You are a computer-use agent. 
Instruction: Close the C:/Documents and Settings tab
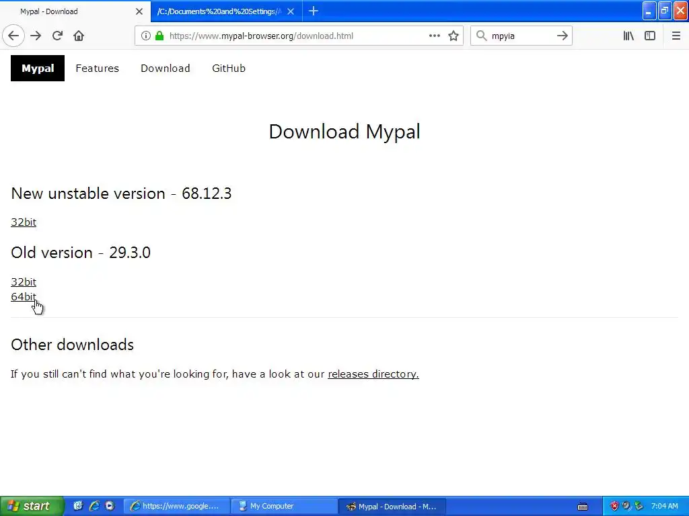pos(291,11)
